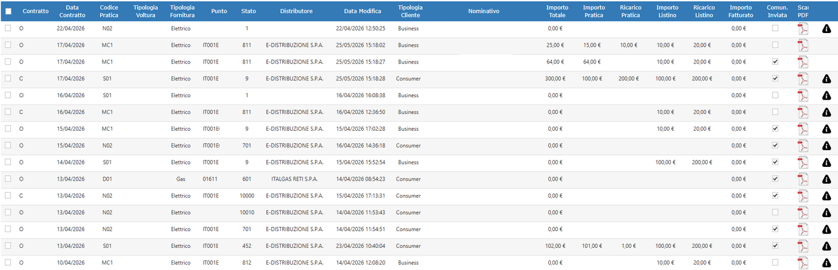Open PDF for row modified 23/04/2026 10:40:04
The width and height of the screenshot is (838, 270).
[803, 246]
